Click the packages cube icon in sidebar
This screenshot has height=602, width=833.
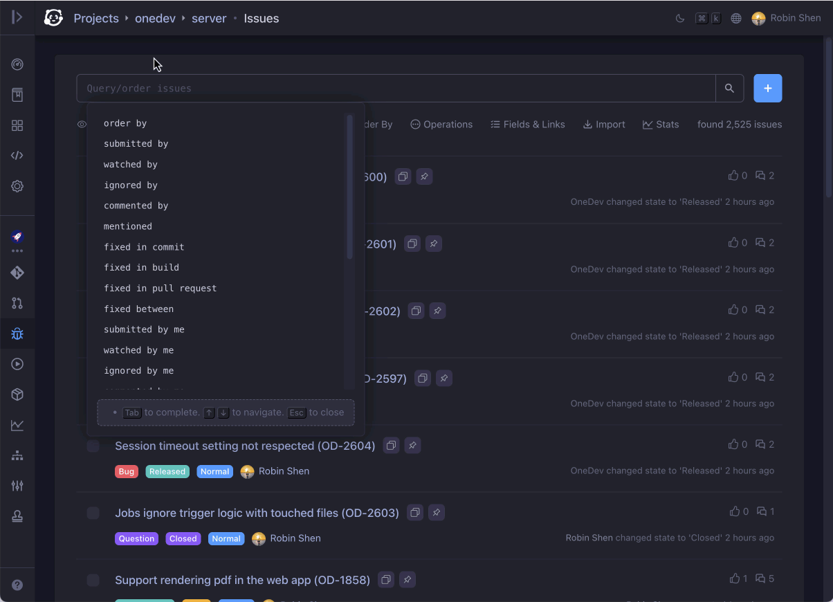[x=17, y=394]
